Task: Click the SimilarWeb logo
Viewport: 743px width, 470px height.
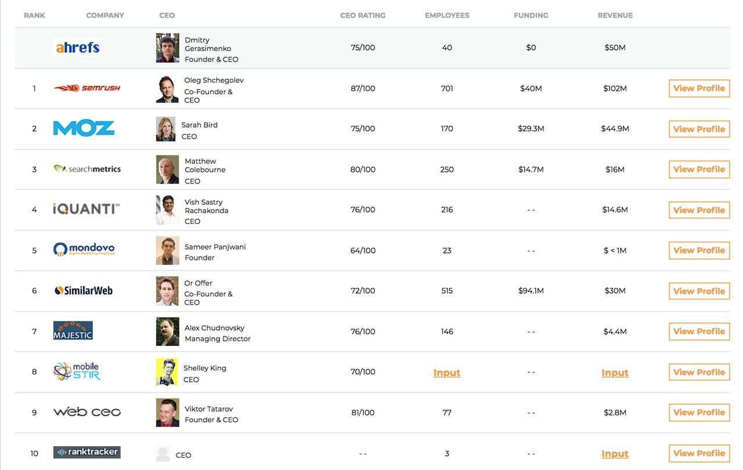Action: click(x=84, y=291)
